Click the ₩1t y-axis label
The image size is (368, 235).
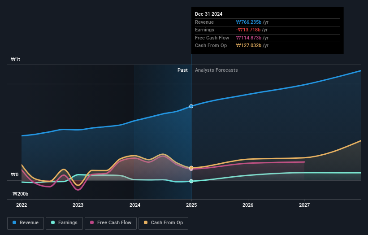[x=16, y=59]
